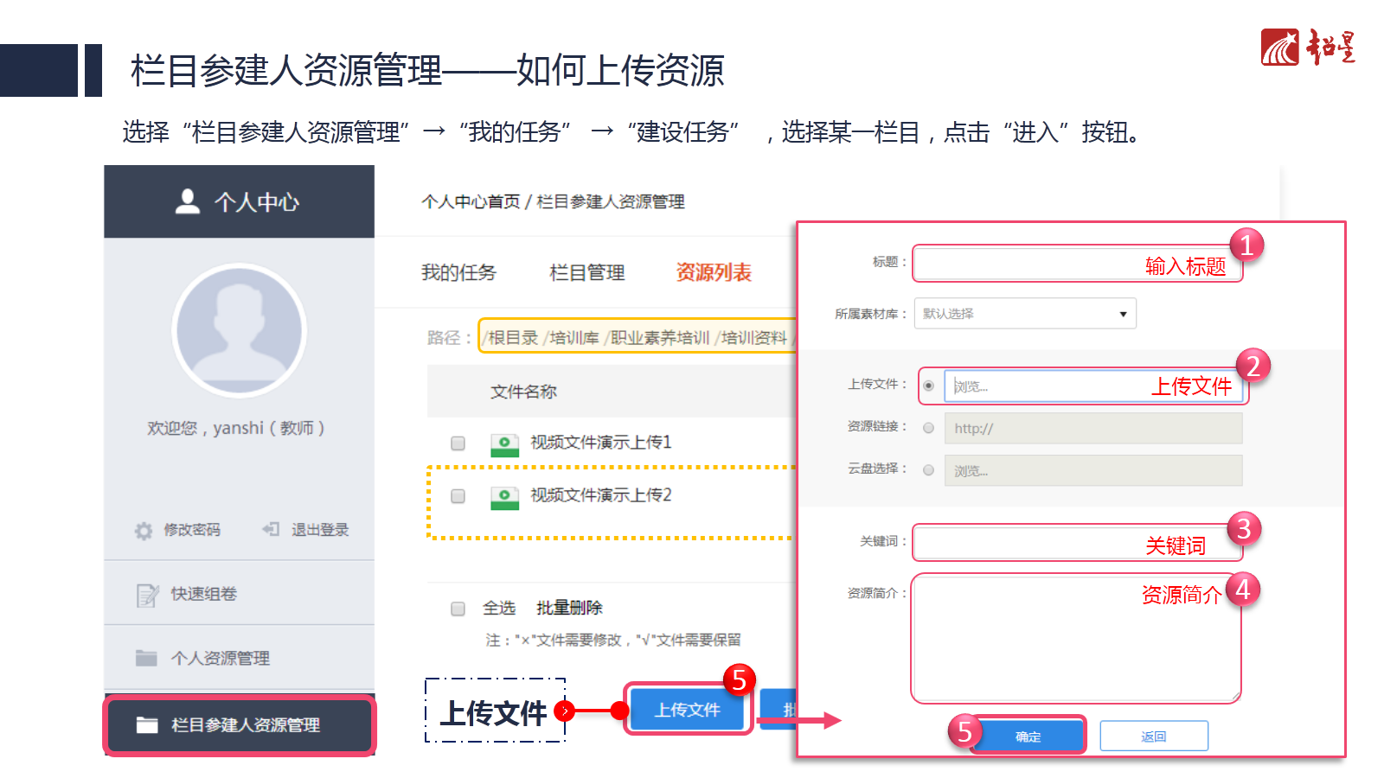Click the 返回 back button

pyautogui.click(x=1154, y=737)
